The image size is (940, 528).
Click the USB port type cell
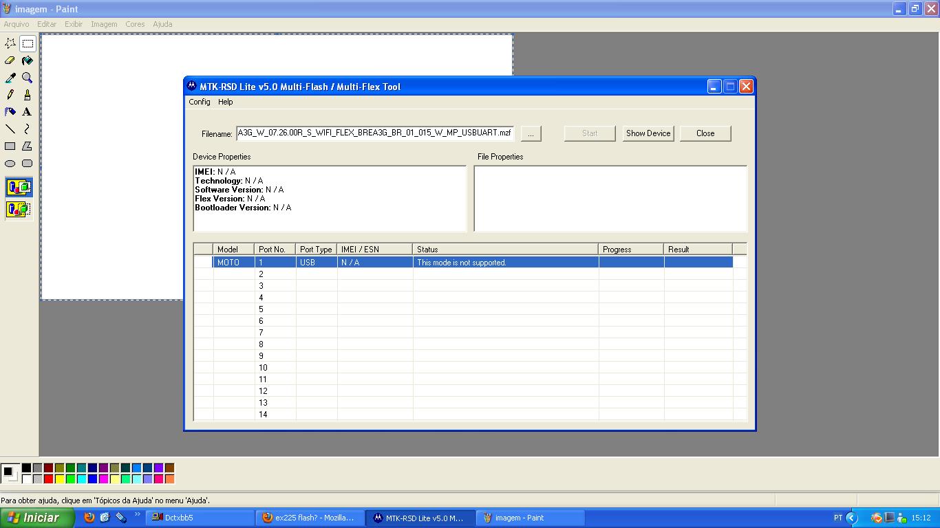317,262
